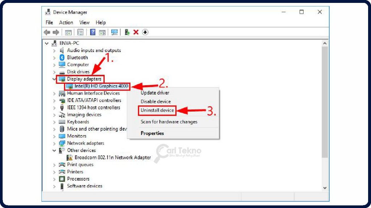
Task: Click Scan for hardware changes context menu entry
Action: coord(168,122)
